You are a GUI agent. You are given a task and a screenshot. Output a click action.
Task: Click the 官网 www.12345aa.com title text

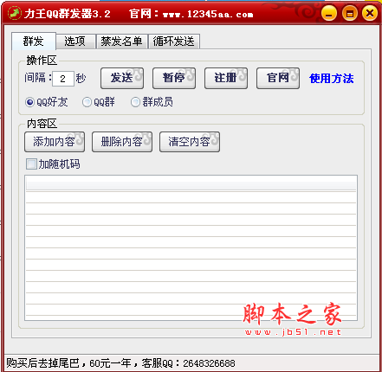(x=191, y=14)
